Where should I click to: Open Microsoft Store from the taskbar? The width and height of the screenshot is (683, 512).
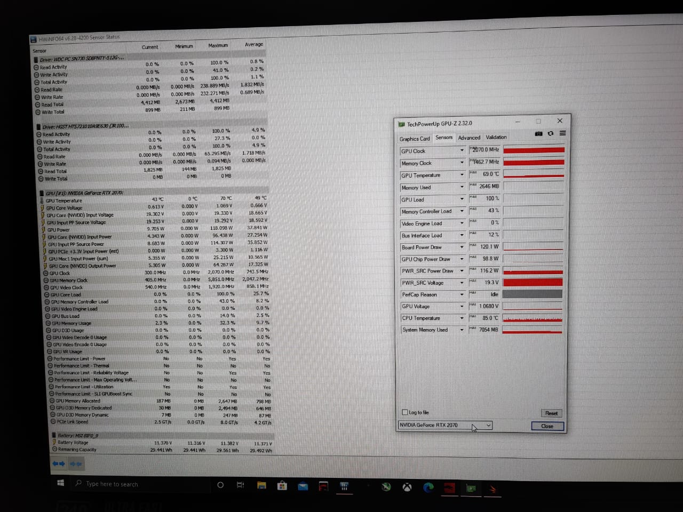click(x=282, y=485)
